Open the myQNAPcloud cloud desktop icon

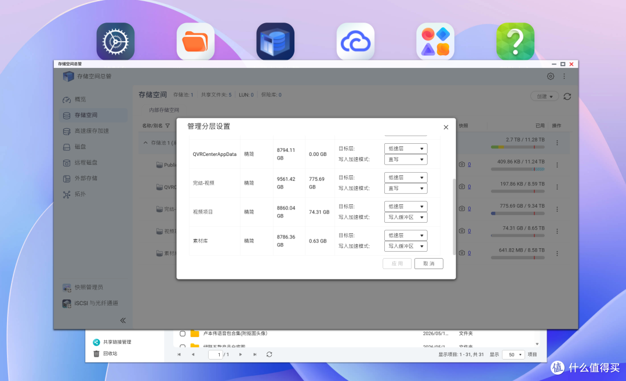[x=355, y=42]
